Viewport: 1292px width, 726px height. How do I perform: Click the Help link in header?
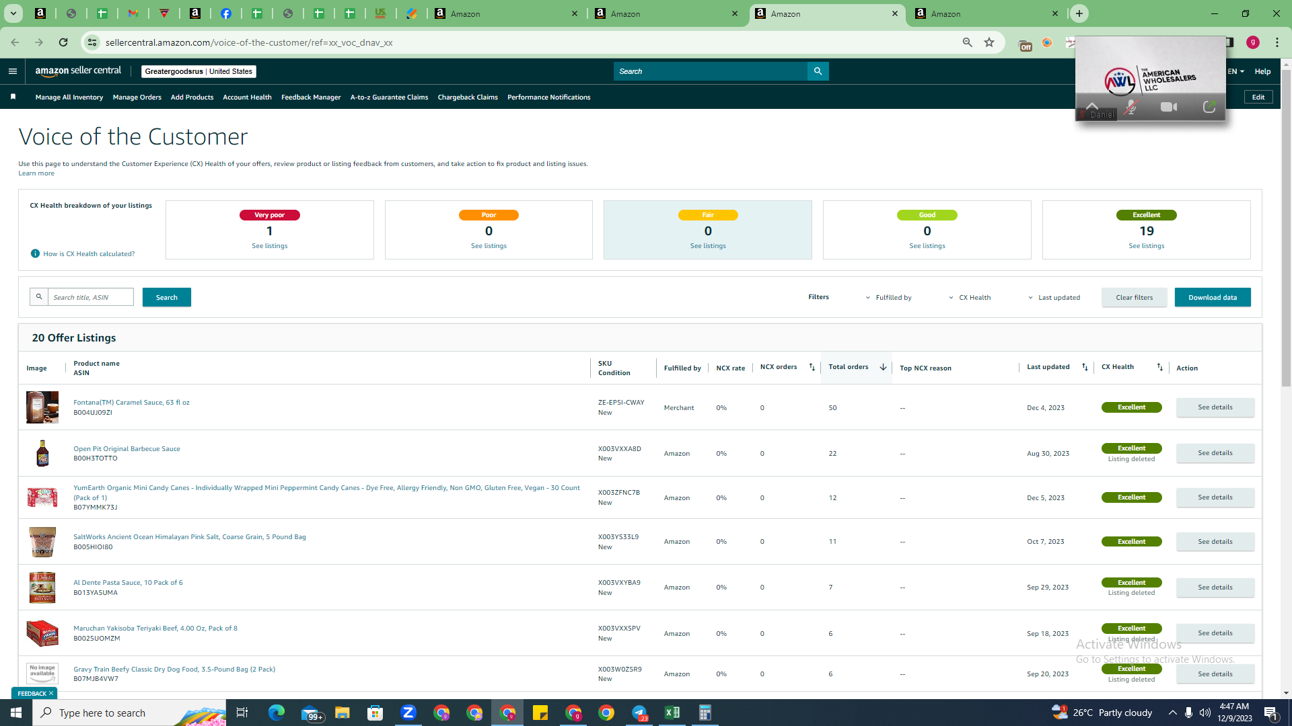click(x=1262, y=71)
